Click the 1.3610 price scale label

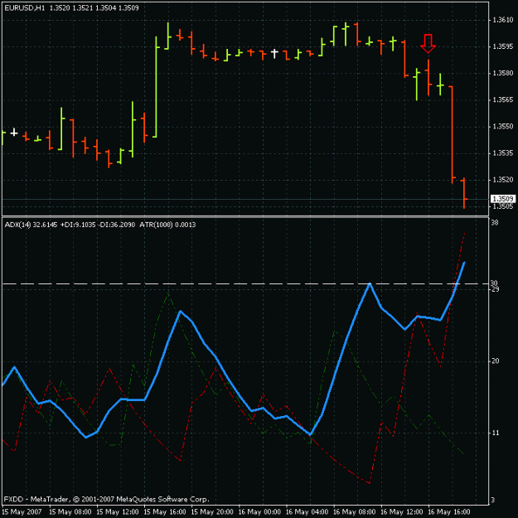(503, 20)
